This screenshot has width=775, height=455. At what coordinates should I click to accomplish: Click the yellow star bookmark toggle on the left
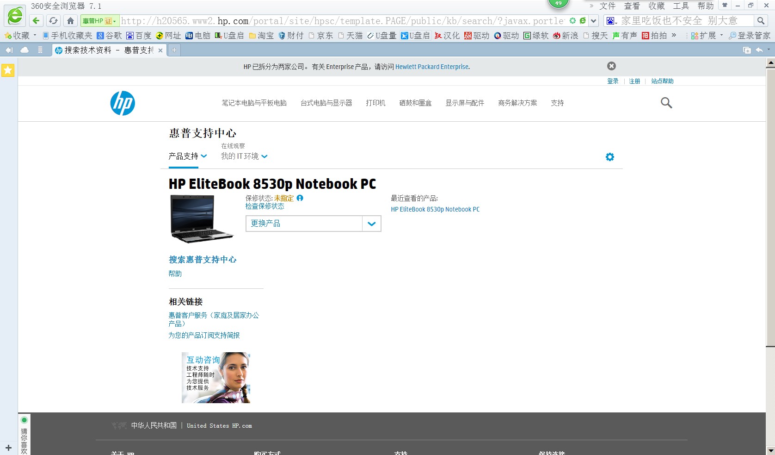(7, 70)
